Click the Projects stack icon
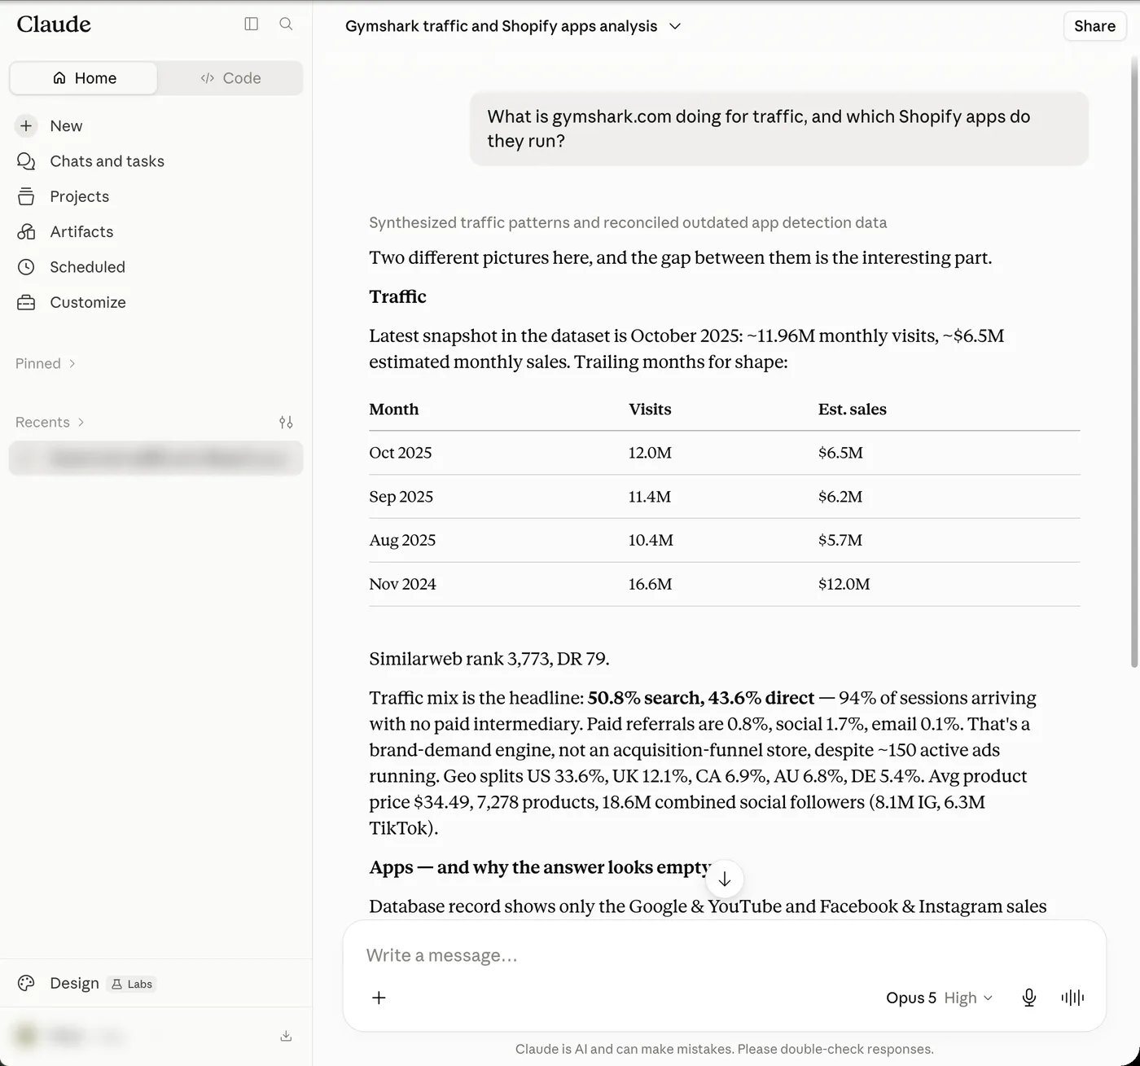 (x=26, y=196)
